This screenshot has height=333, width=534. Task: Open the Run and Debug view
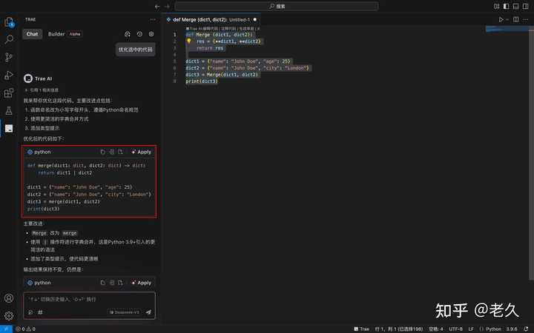(9, 75)
